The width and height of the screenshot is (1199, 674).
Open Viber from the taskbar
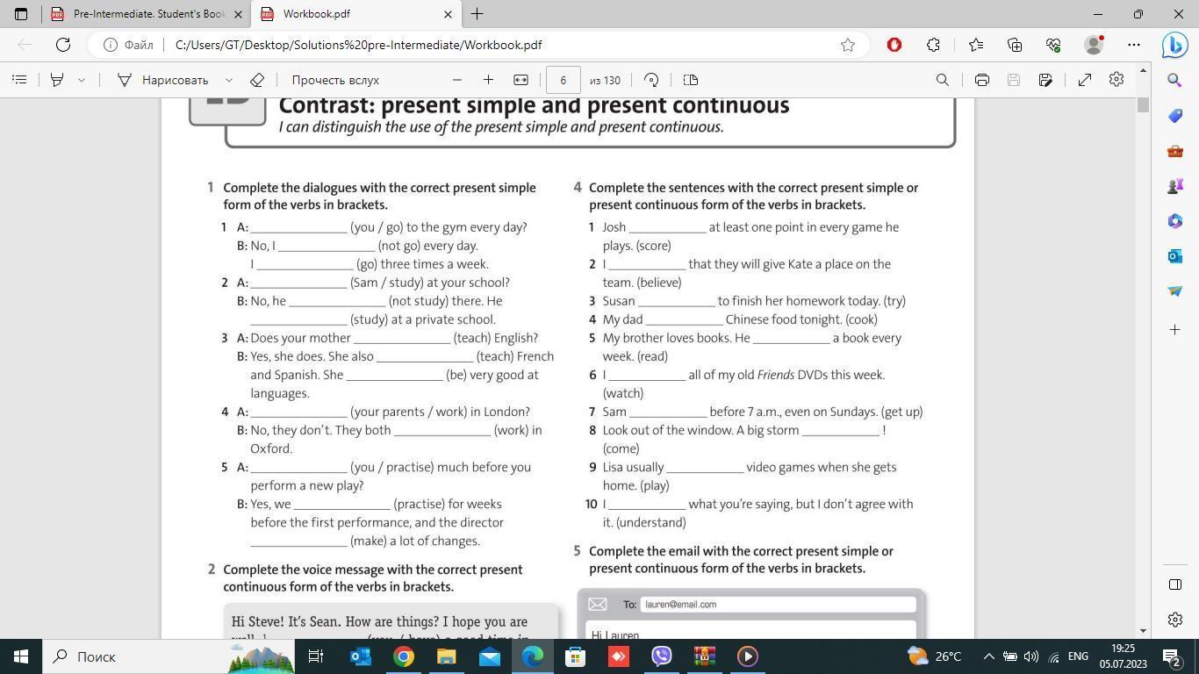point(662,656)
